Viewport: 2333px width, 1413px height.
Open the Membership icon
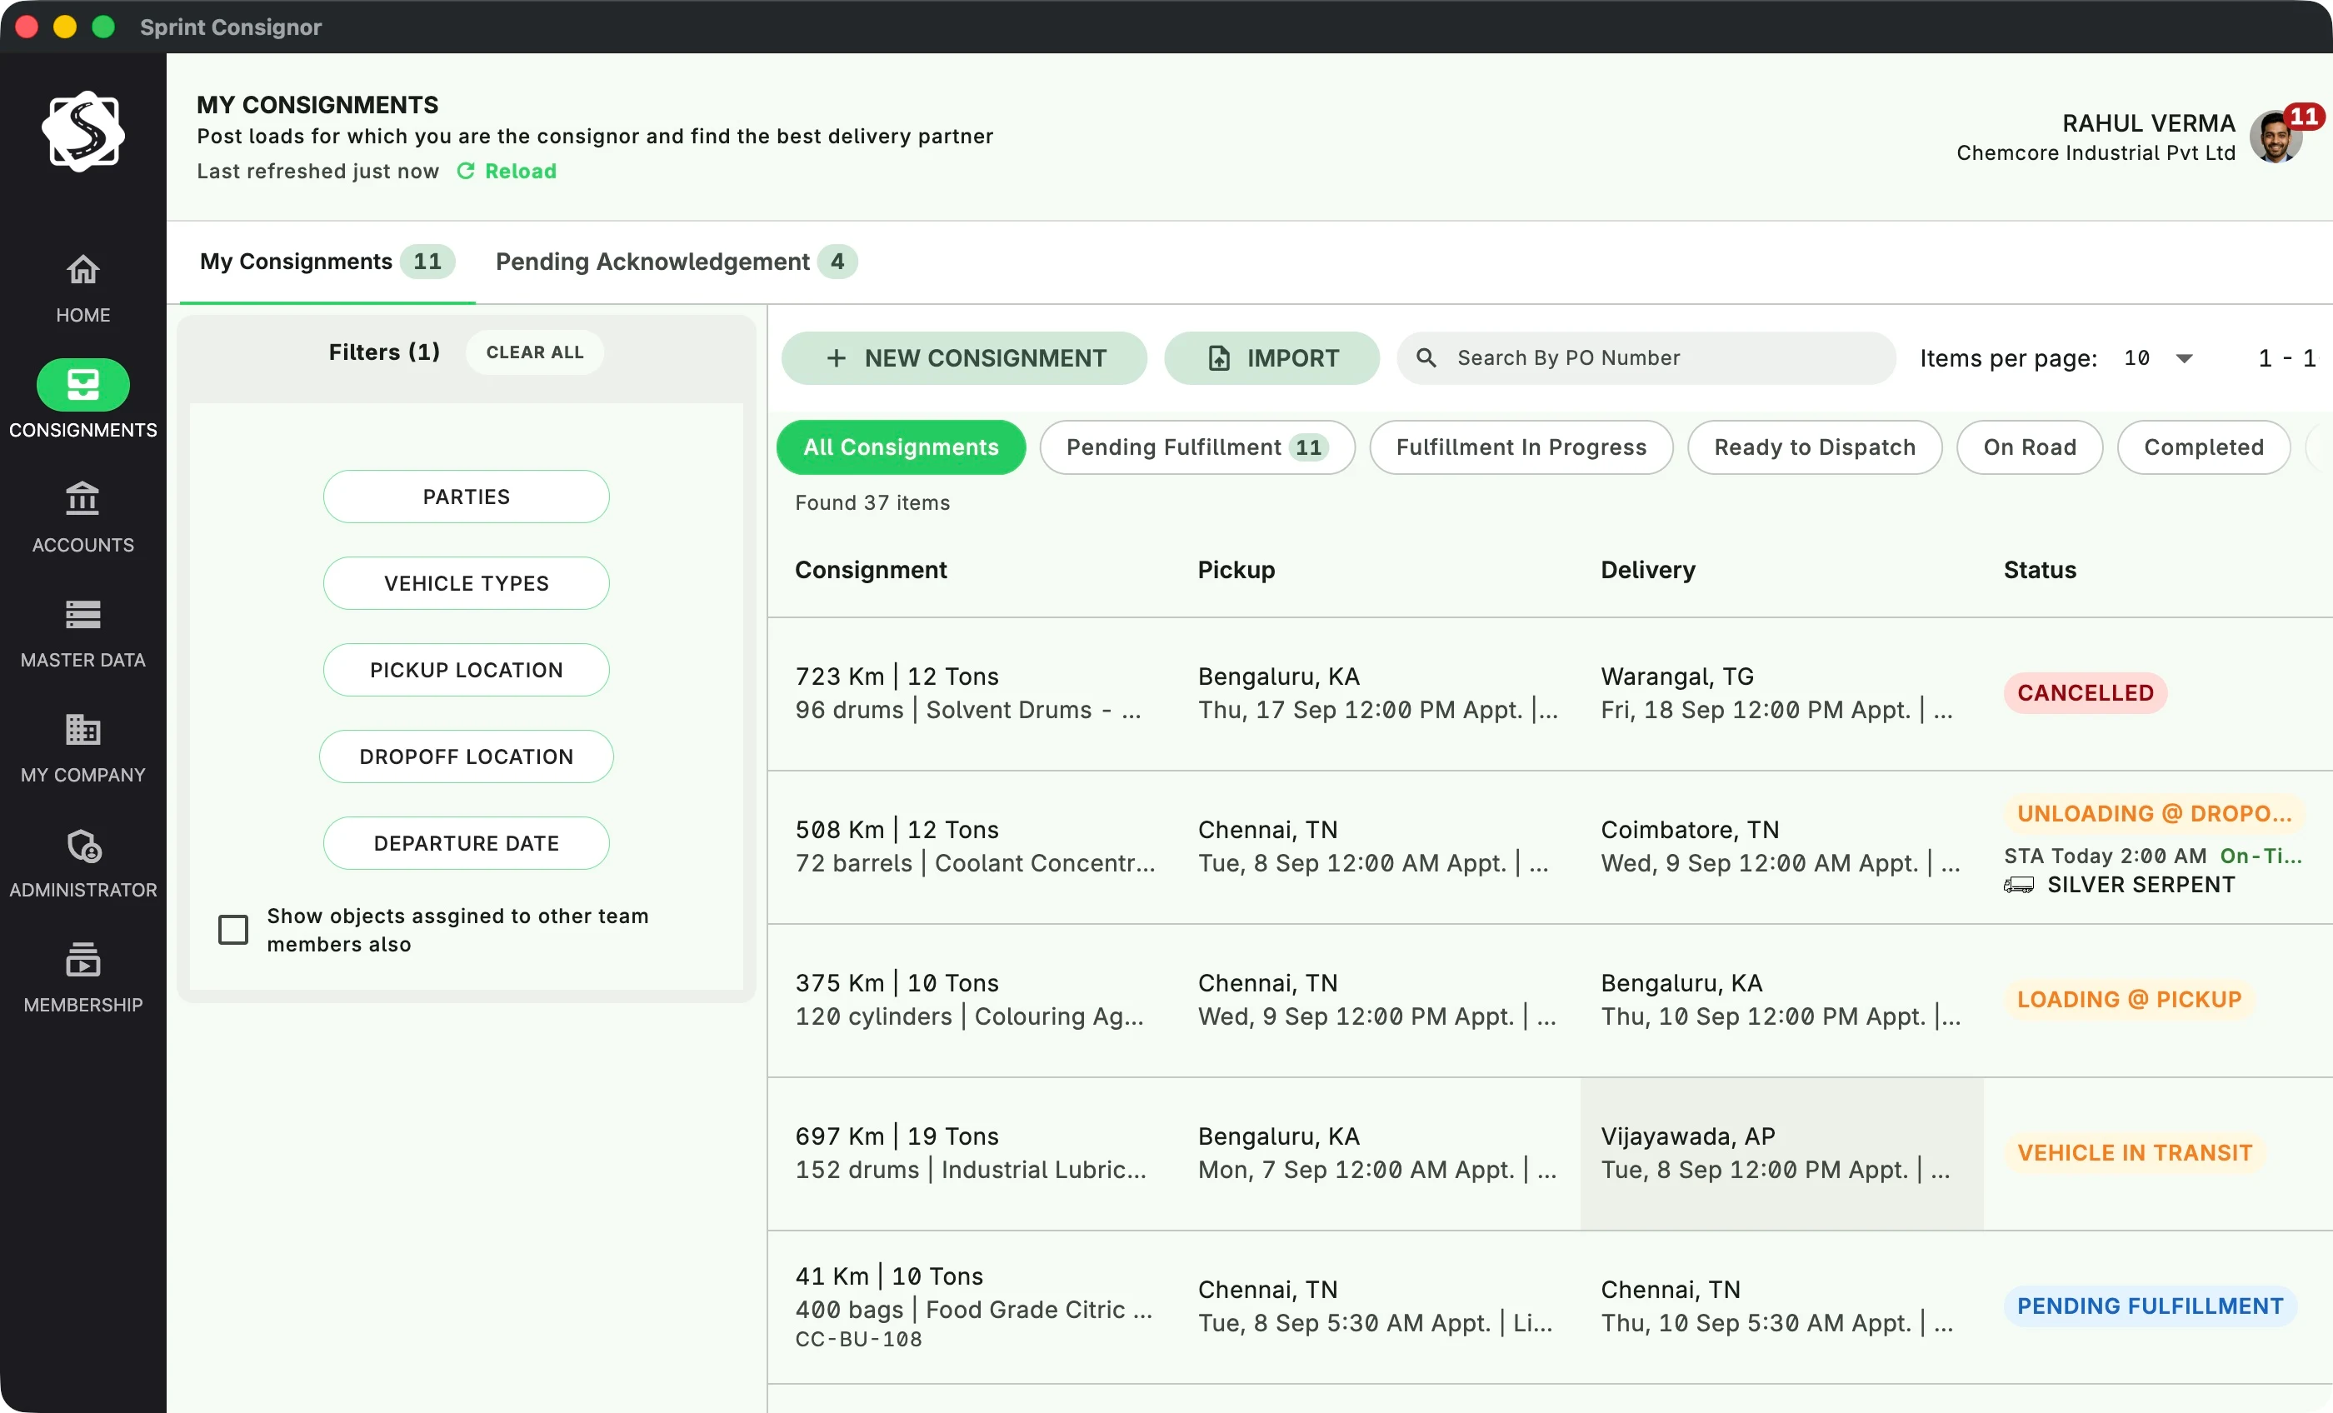click(82, 961)
